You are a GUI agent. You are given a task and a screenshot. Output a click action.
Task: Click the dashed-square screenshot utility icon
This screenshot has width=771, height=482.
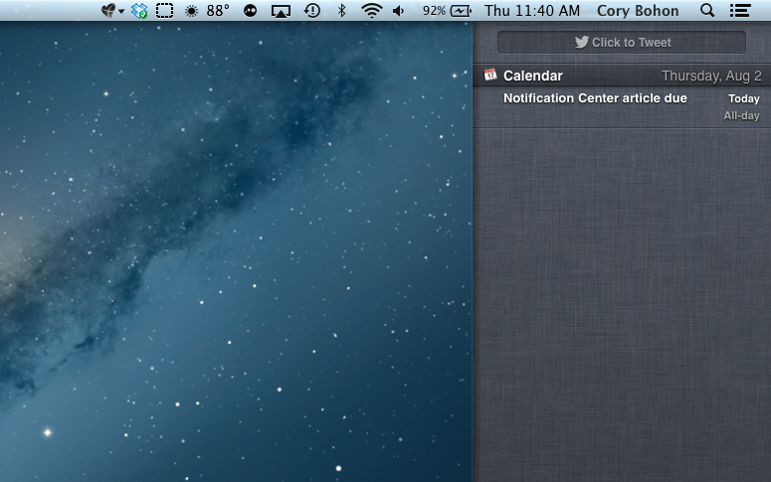(x=164, y=11)
